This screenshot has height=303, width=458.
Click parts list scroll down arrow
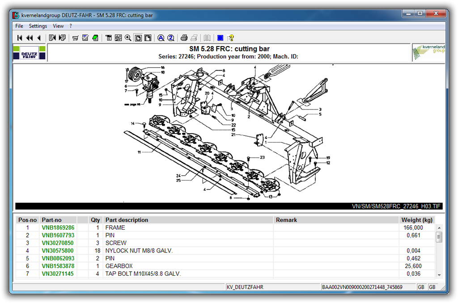pyautogui.click(x=439, y=275)
